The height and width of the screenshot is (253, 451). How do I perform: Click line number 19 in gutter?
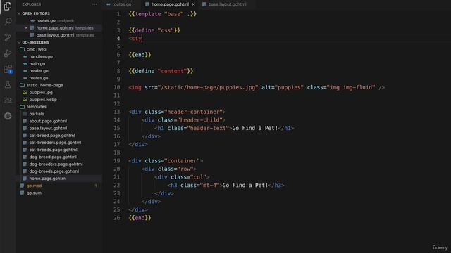coord(116,161)
